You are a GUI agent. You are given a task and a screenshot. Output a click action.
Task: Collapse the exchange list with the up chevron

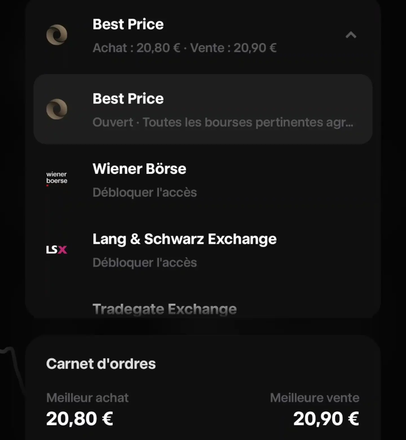tap(351, 35)
